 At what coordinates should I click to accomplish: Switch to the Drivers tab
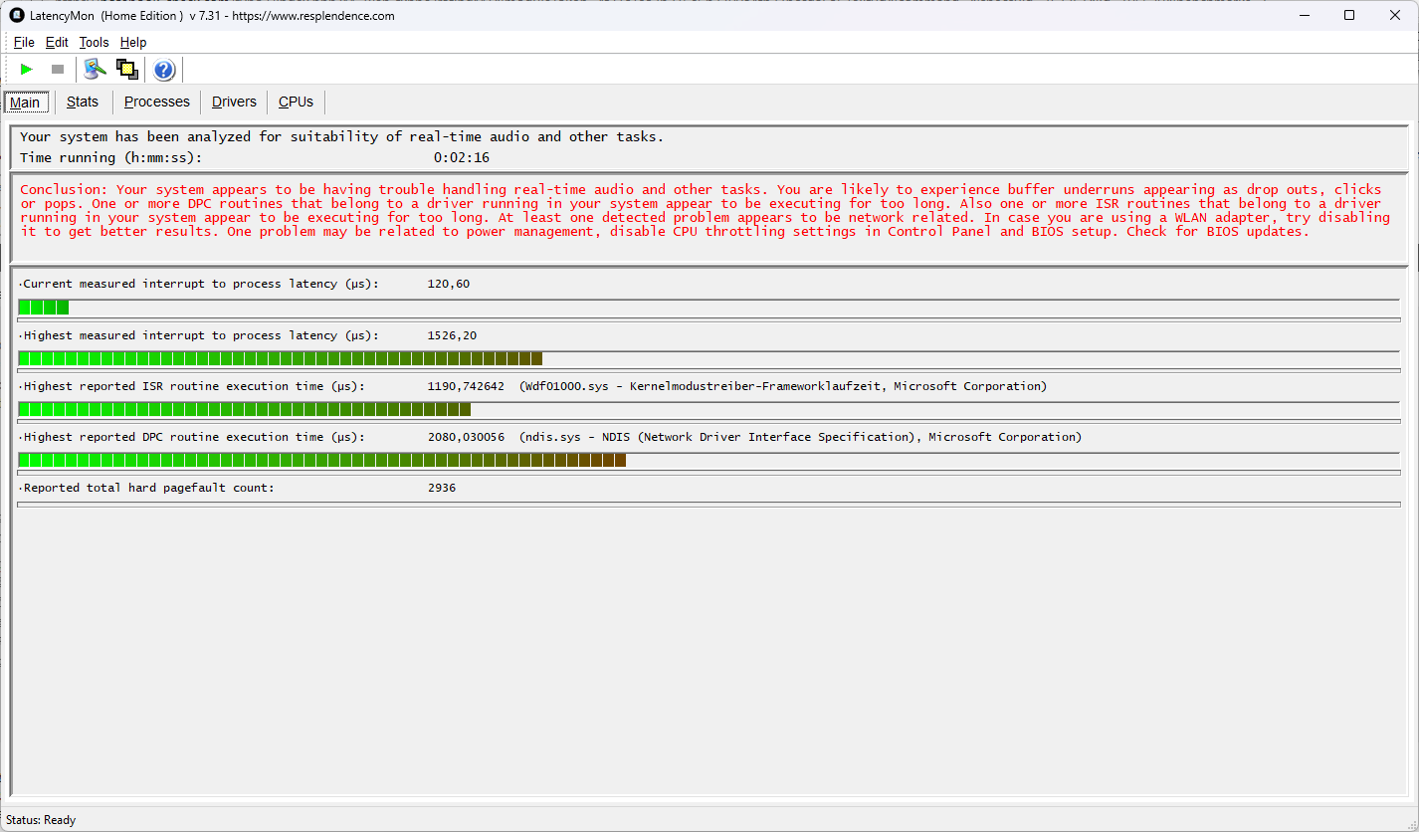(234, 102)
